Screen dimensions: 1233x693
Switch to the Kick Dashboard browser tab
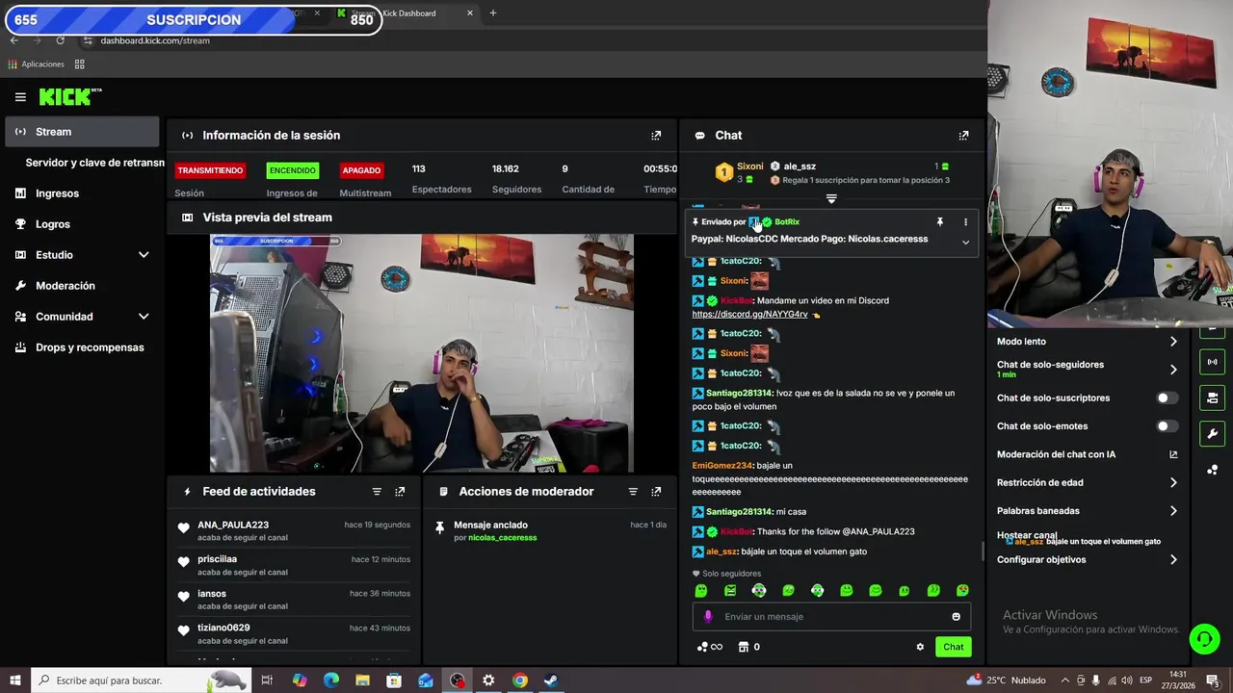point(405,13)
